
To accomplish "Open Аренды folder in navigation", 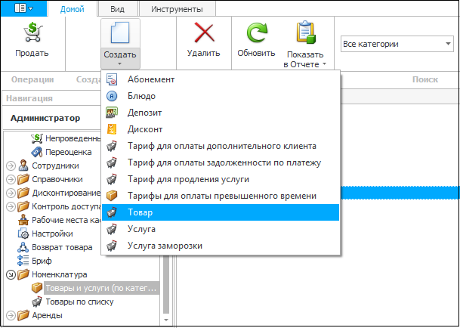I will 47,316.
